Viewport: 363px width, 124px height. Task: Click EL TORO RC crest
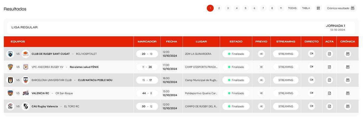[x=26, y=106]
